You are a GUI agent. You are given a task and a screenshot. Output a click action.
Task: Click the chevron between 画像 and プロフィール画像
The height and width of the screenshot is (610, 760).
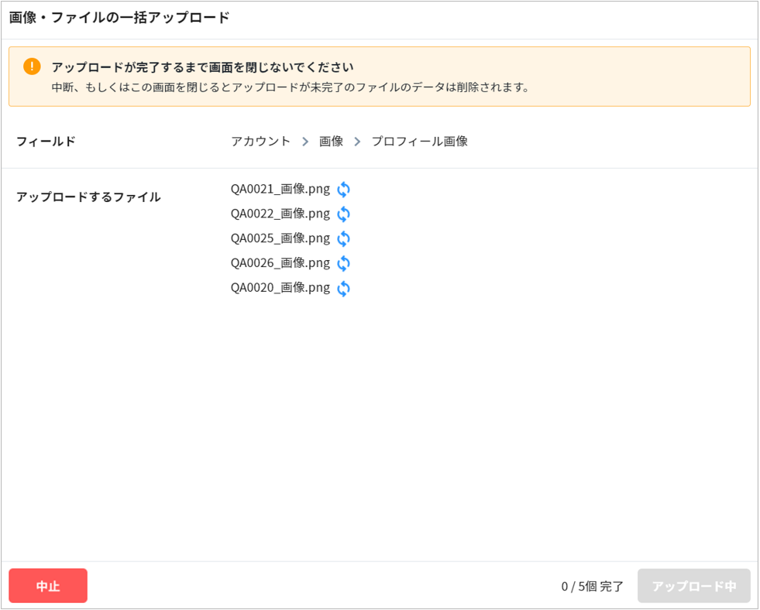(x=357, y=142)
